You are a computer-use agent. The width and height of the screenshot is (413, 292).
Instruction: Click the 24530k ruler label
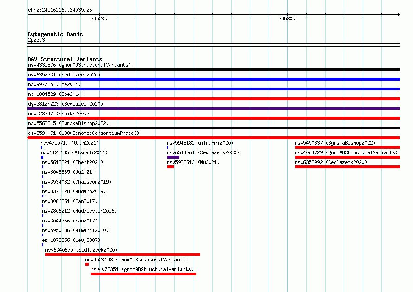tap(287, 19)
